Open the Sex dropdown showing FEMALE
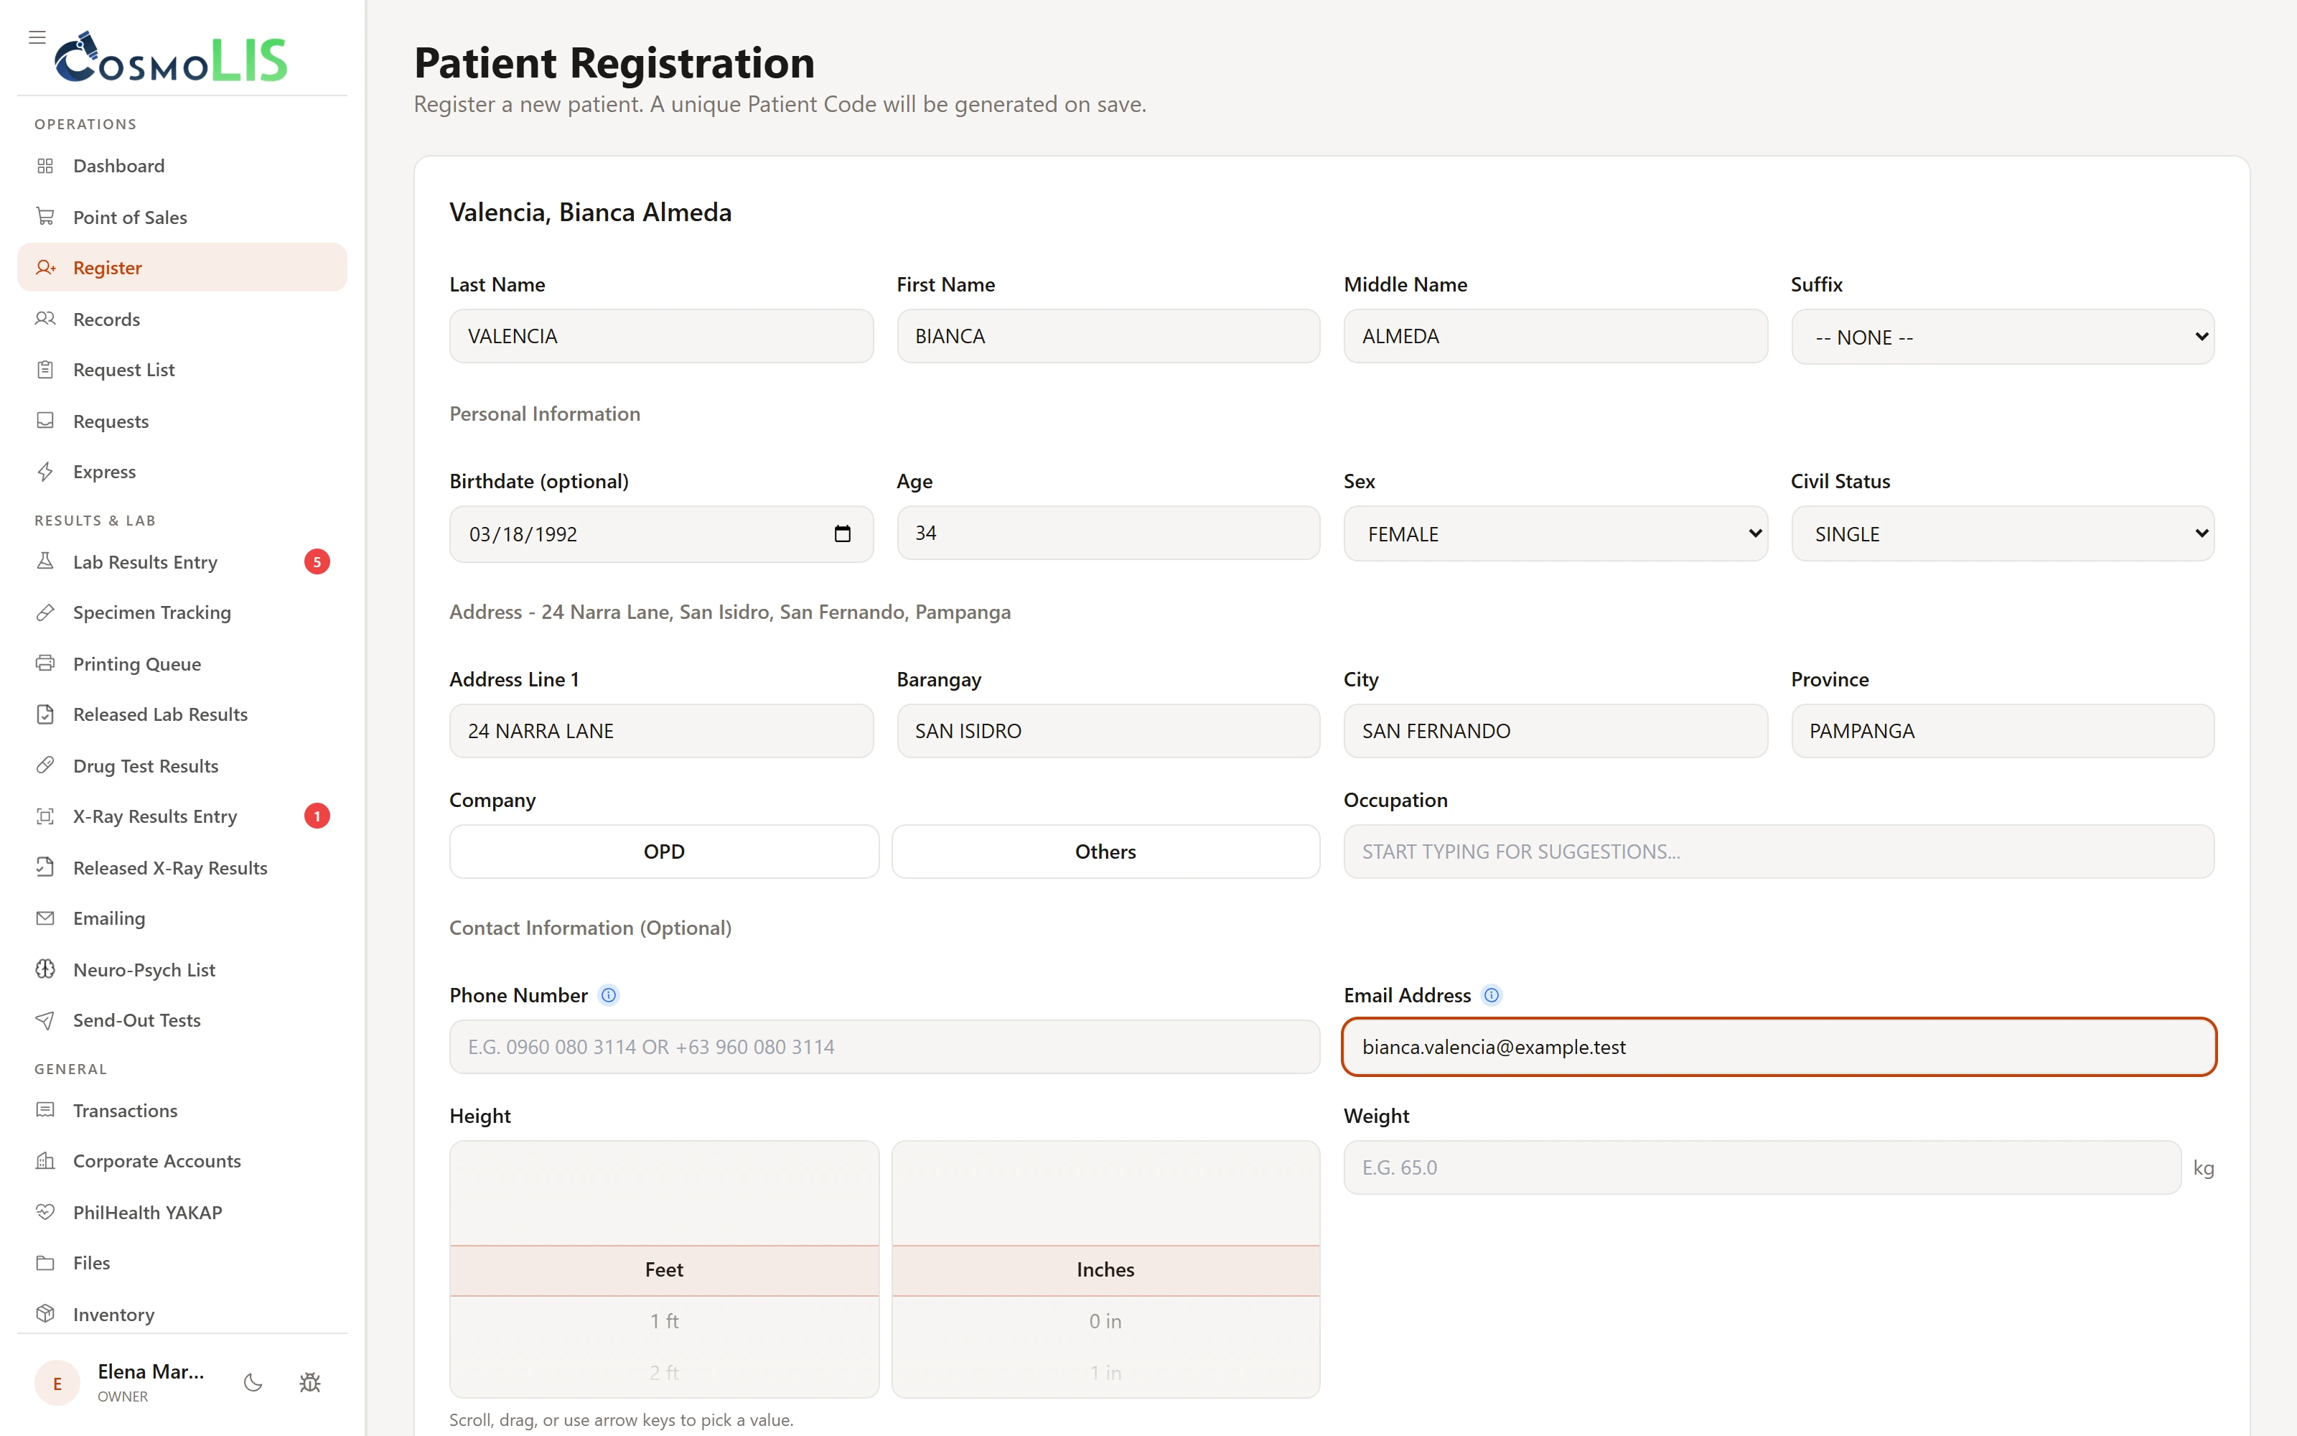Image resolution: width=2297 pixels, height=1436 pixels. pyautogui.click(x=1555, y=533)
